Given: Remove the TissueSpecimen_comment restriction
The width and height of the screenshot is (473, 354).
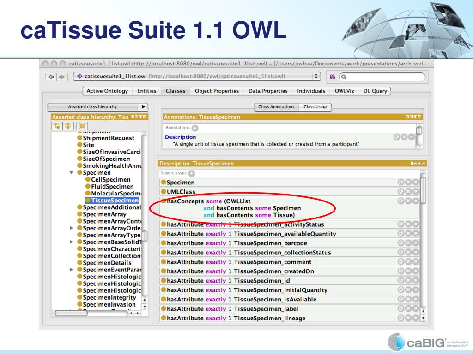Looking at the screenshot, I should [408, 262].
